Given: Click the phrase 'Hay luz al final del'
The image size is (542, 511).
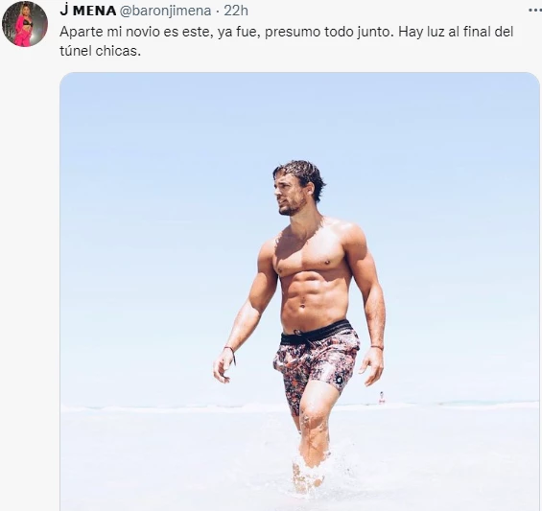Looking at the screenshot, I should point(456,32).
